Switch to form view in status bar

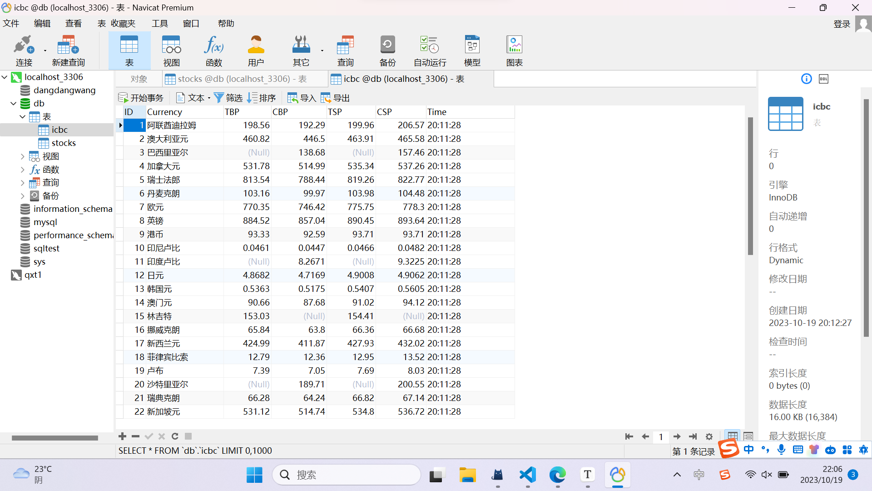tap(748, 436)
